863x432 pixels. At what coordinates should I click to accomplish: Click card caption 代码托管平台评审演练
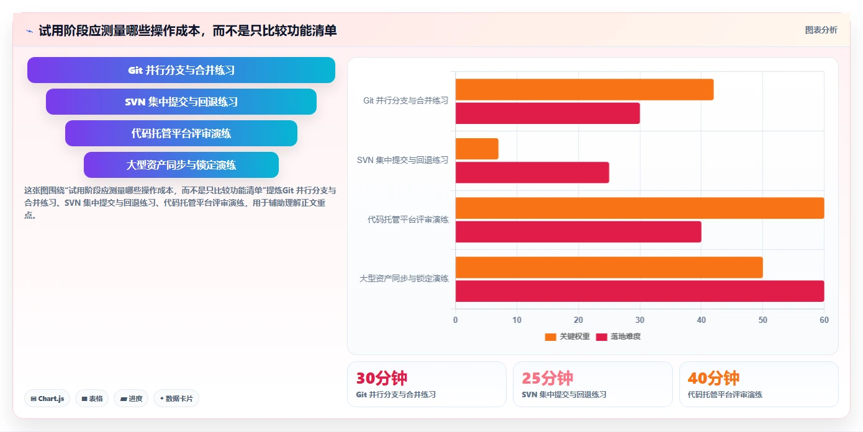tap(725, 394)
